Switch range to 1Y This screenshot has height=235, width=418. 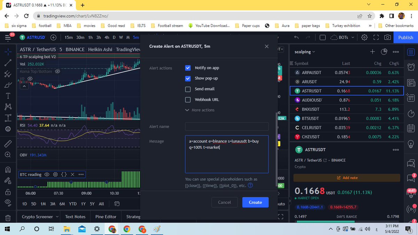pyautogui.click(x=83, y=204)
